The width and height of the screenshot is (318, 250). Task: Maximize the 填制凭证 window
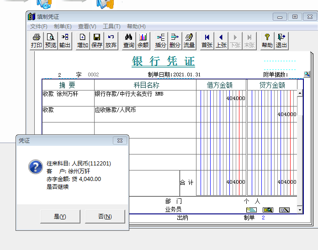tap(295, 17)
